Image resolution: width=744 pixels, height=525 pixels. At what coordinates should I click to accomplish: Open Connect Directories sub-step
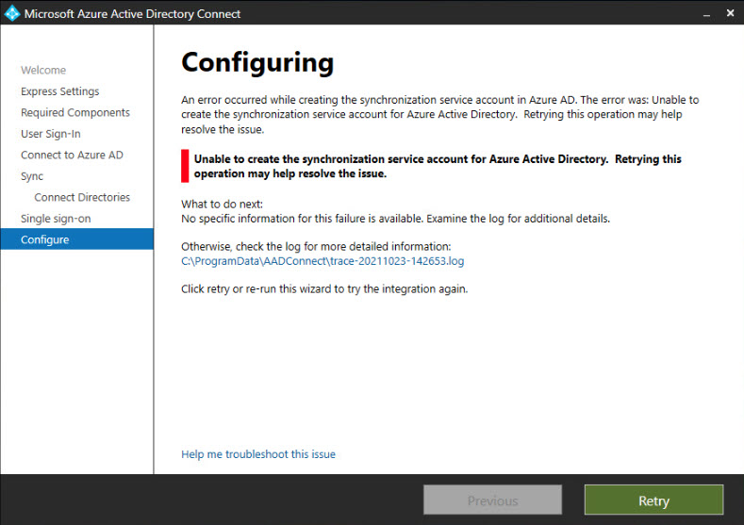(x=82, y=197)
